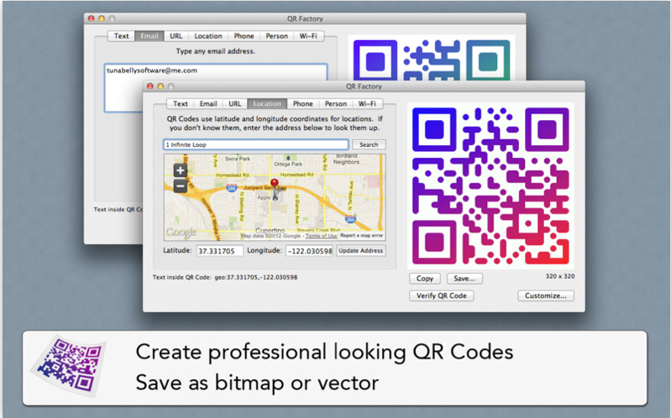Click the Search button beside address field
671x418 pixels.
tap(369, 144)
